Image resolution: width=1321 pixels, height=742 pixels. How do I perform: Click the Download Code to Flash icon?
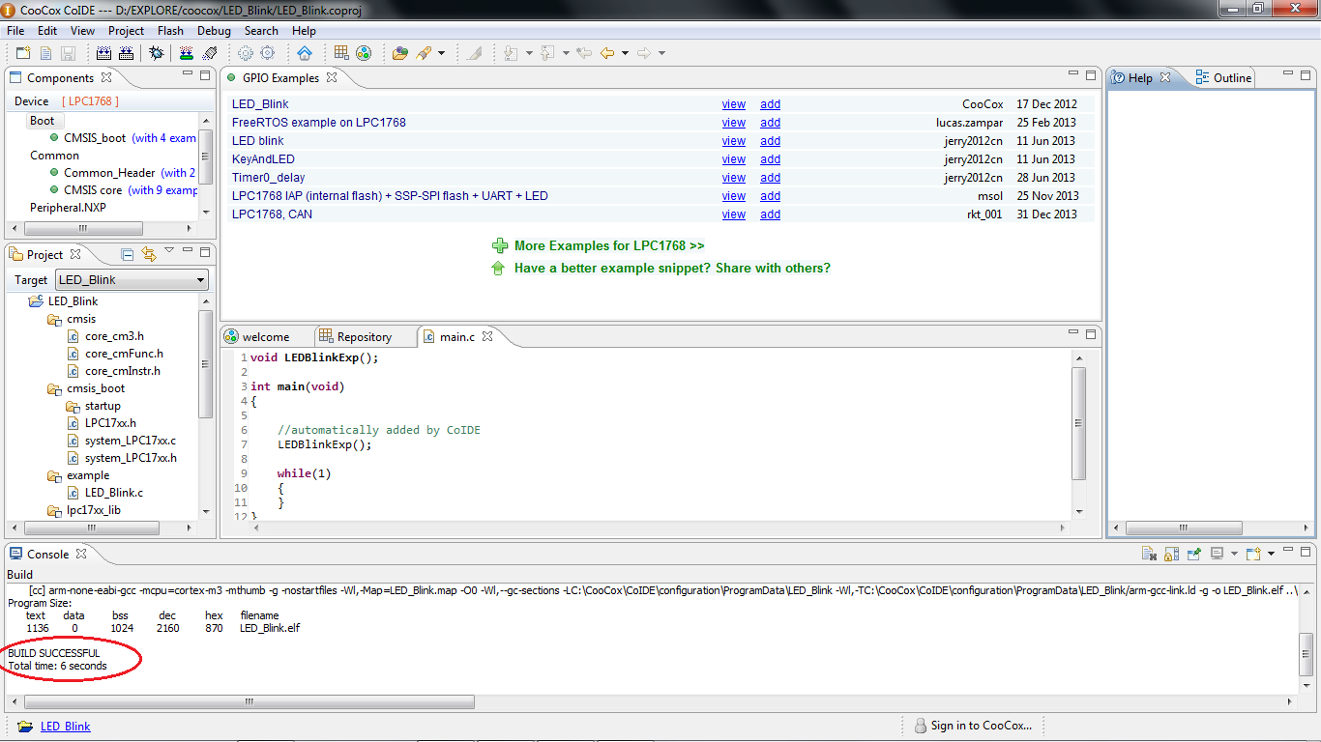tap(187, 53)
